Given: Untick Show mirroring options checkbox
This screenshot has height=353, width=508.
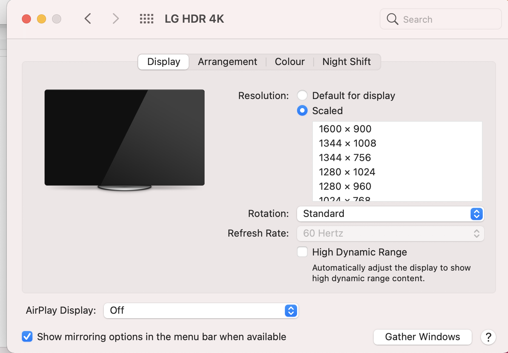Looking at the screenshot, I should [x=27, y=336].
